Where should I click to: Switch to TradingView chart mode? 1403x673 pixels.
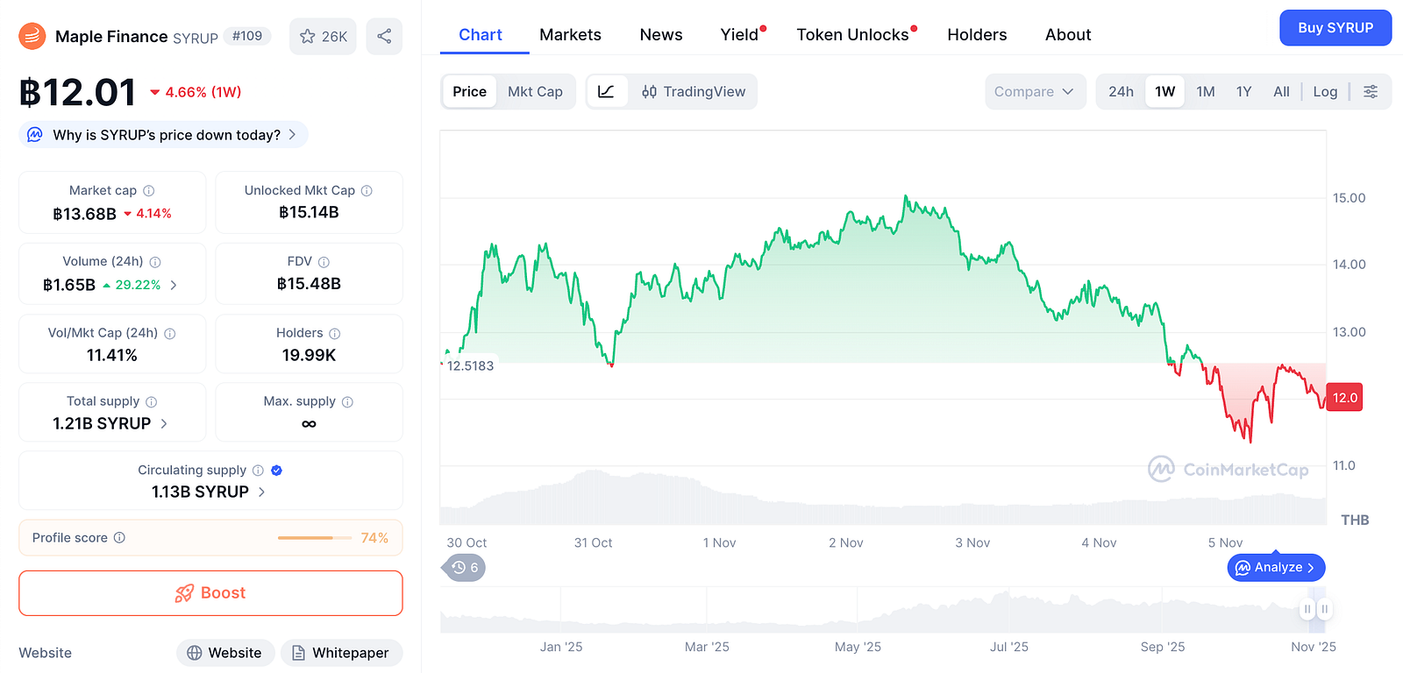[x=693, y=91]
